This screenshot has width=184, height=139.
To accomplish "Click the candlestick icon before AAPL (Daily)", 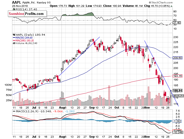I will coord(14,35).
